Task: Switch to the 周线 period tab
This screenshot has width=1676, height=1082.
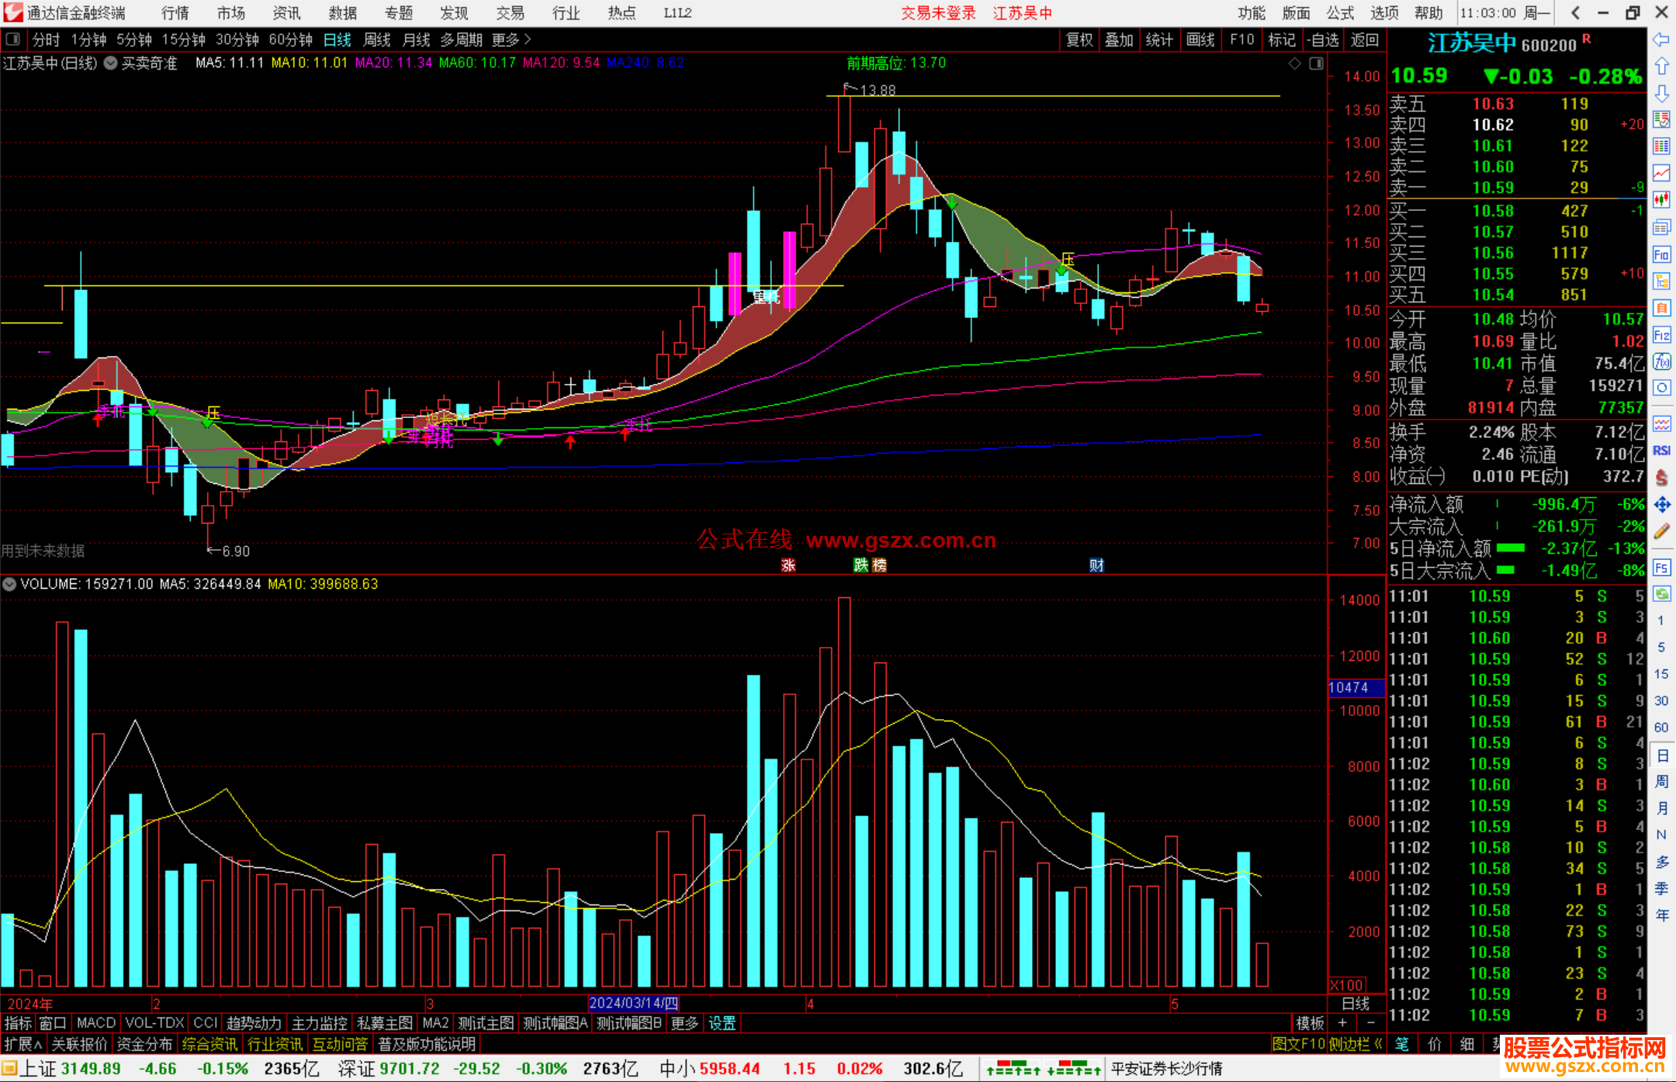Action: (x=377, y=40)
